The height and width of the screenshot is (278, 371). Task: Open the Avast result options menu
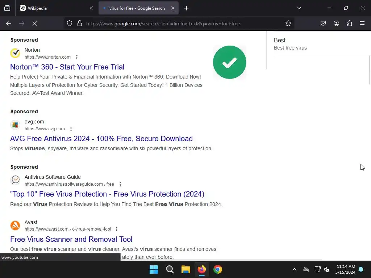pos(117,229)
